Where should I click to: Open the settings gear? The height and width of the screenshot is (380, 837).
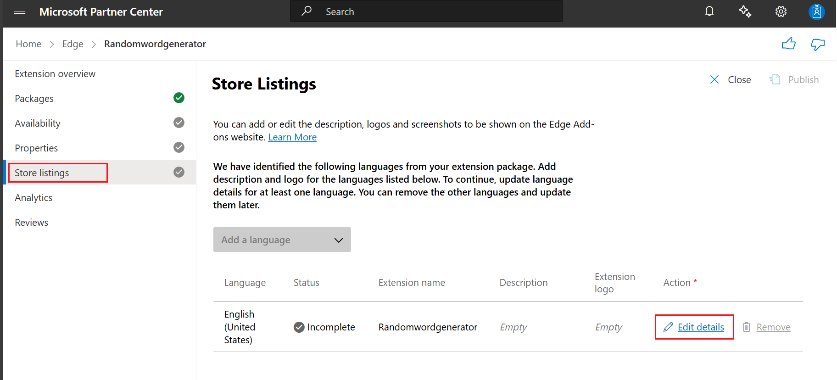click(781, 11)
